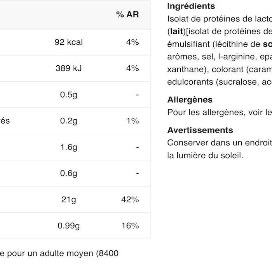Select the "21g" table value
272x272 pixels.
[x=69, y=200]
